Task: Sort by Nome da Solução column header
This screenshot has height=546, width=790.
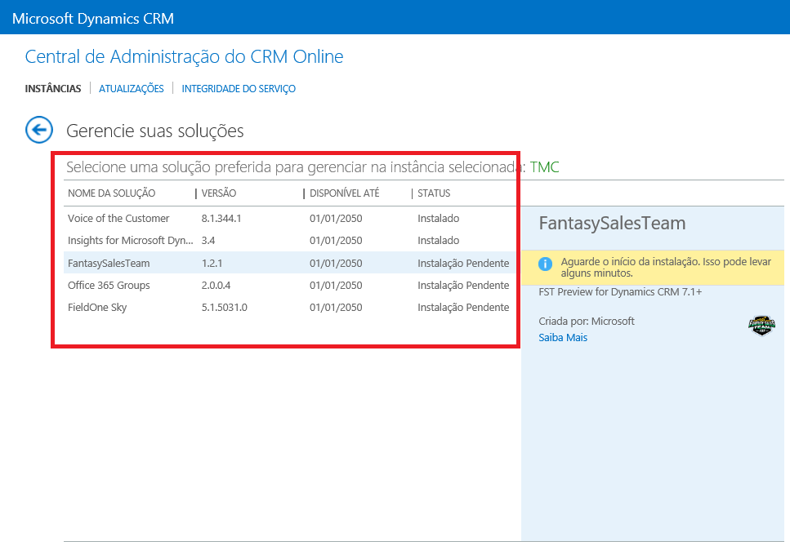Action: coord(112,193)
